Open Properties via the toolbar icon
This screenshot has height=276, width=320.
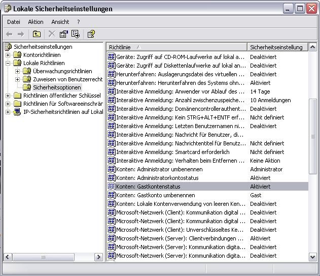tap(64, 34)
